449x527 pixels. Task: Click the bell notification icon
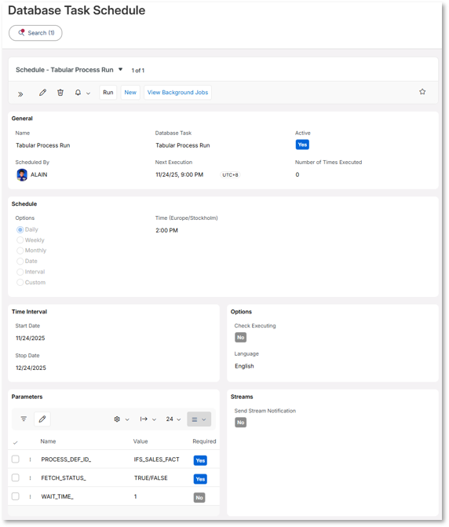tap(78, 93)
